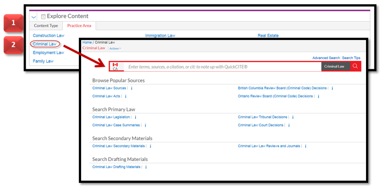Open Ontario Review Board Decisions
This screenshot has width=380, height=187.
coord(275,96)
